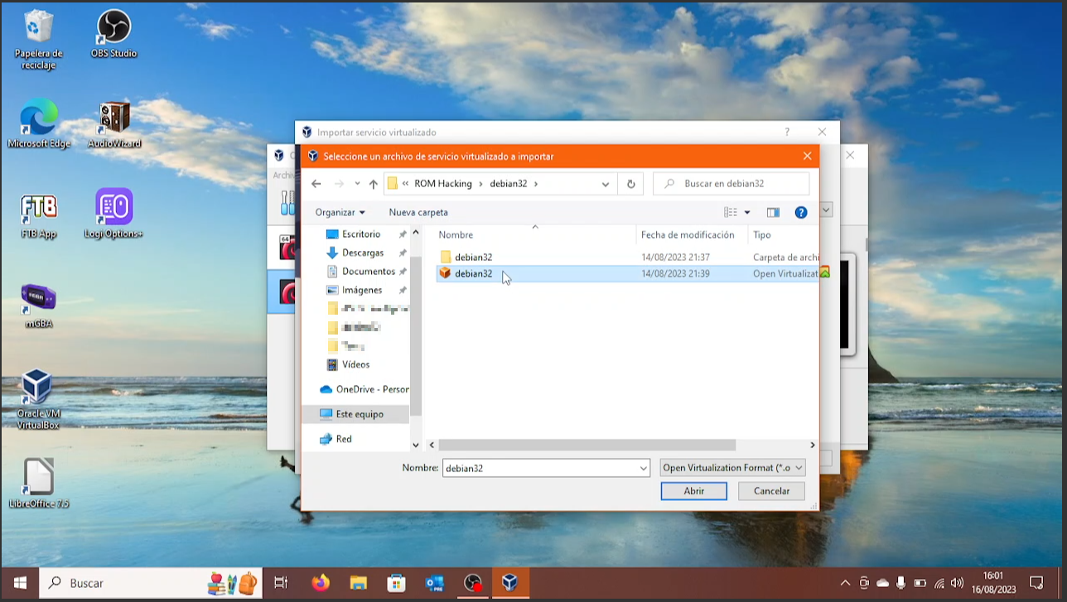The width and height of the screenshot is (1067, 602).
Task: Expand the Organizar menu
Action: tap(340, 213)
